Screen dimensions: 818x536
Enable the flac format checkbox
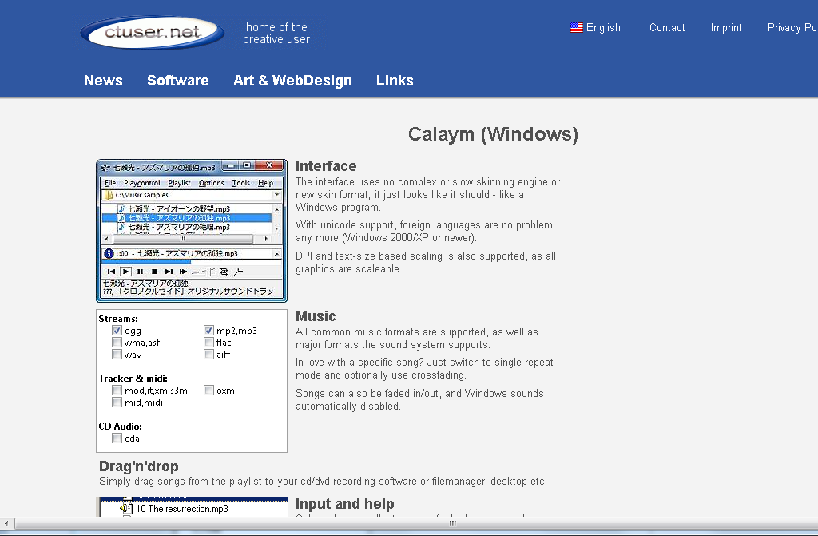tap(209, 343)
